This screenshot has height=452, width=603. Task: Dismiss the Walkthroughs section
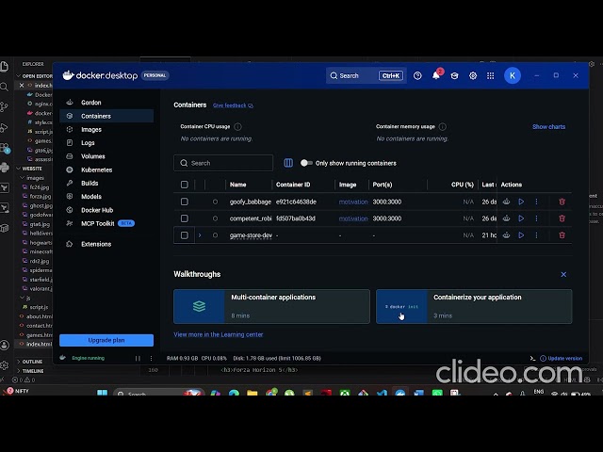563,274
